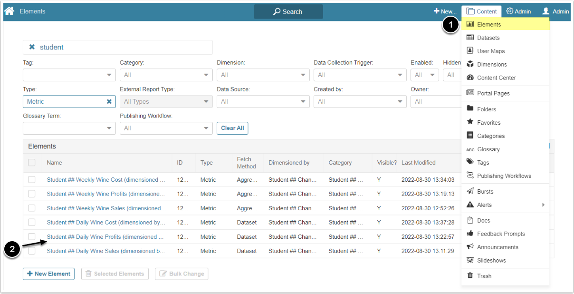This screenshot has height=294, width=574.
Task: Open Datasets from the Content menu
Action: tap(488, 38)
